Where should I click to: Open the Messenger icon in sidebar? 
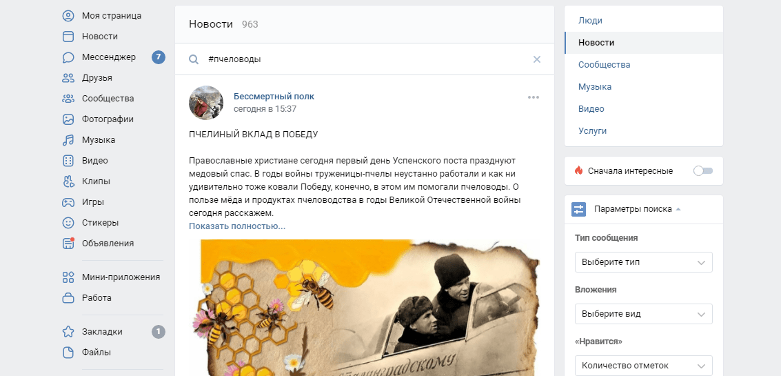click(68, 57)
